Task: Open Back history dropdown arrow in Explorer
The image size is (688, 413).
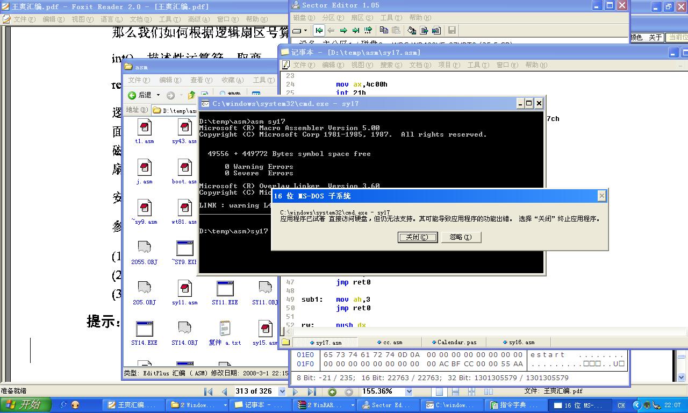Action: click(158, 95)
